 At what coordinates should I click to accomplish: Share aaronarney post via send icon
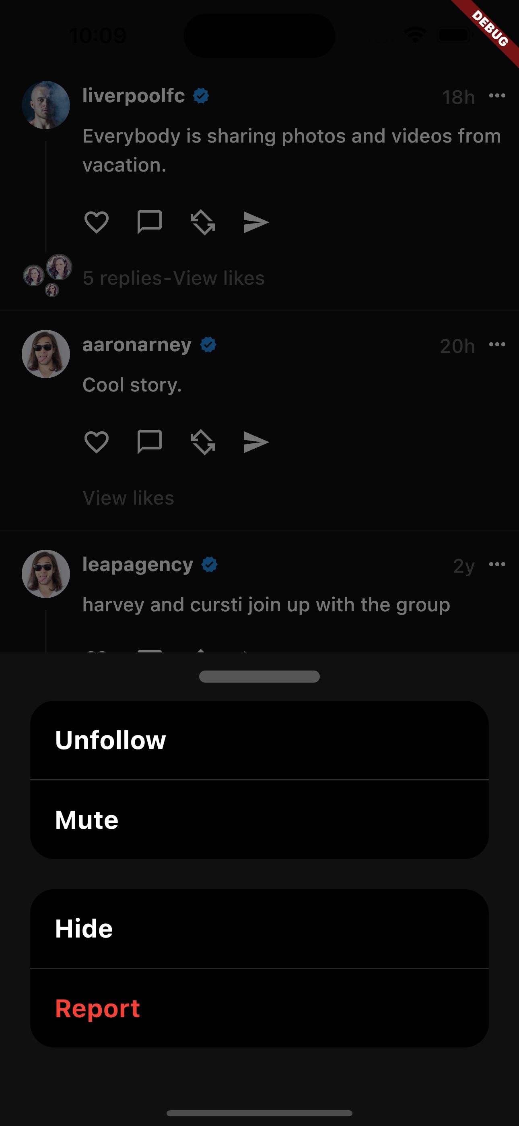(255, 442)
